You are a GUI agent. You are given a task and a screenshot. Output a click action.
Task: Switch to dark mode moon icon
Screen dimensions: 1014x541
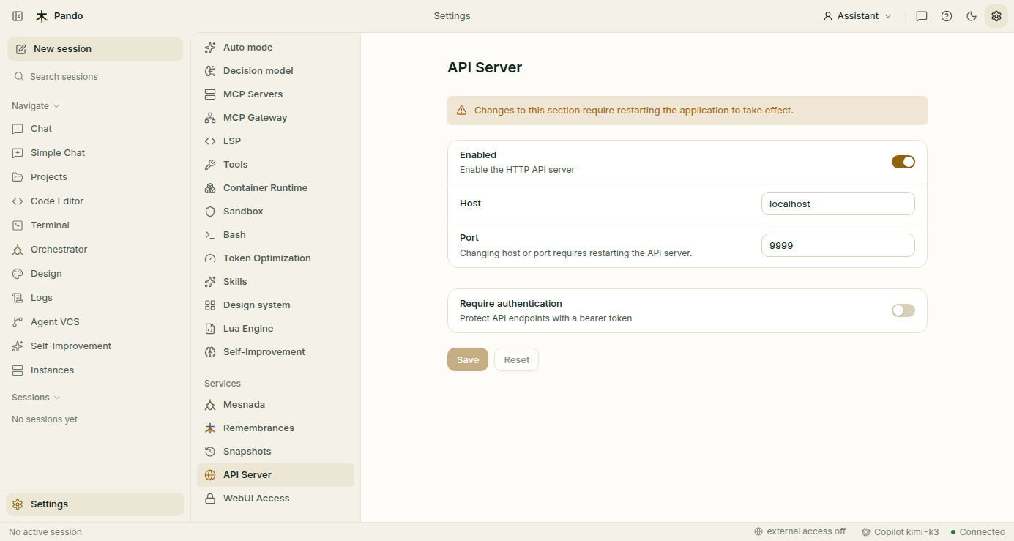point(972,16)
